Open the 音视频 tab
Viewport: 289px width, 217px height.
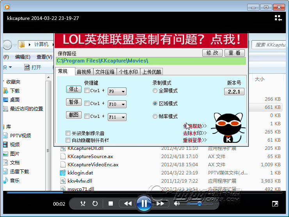(84, 72)
